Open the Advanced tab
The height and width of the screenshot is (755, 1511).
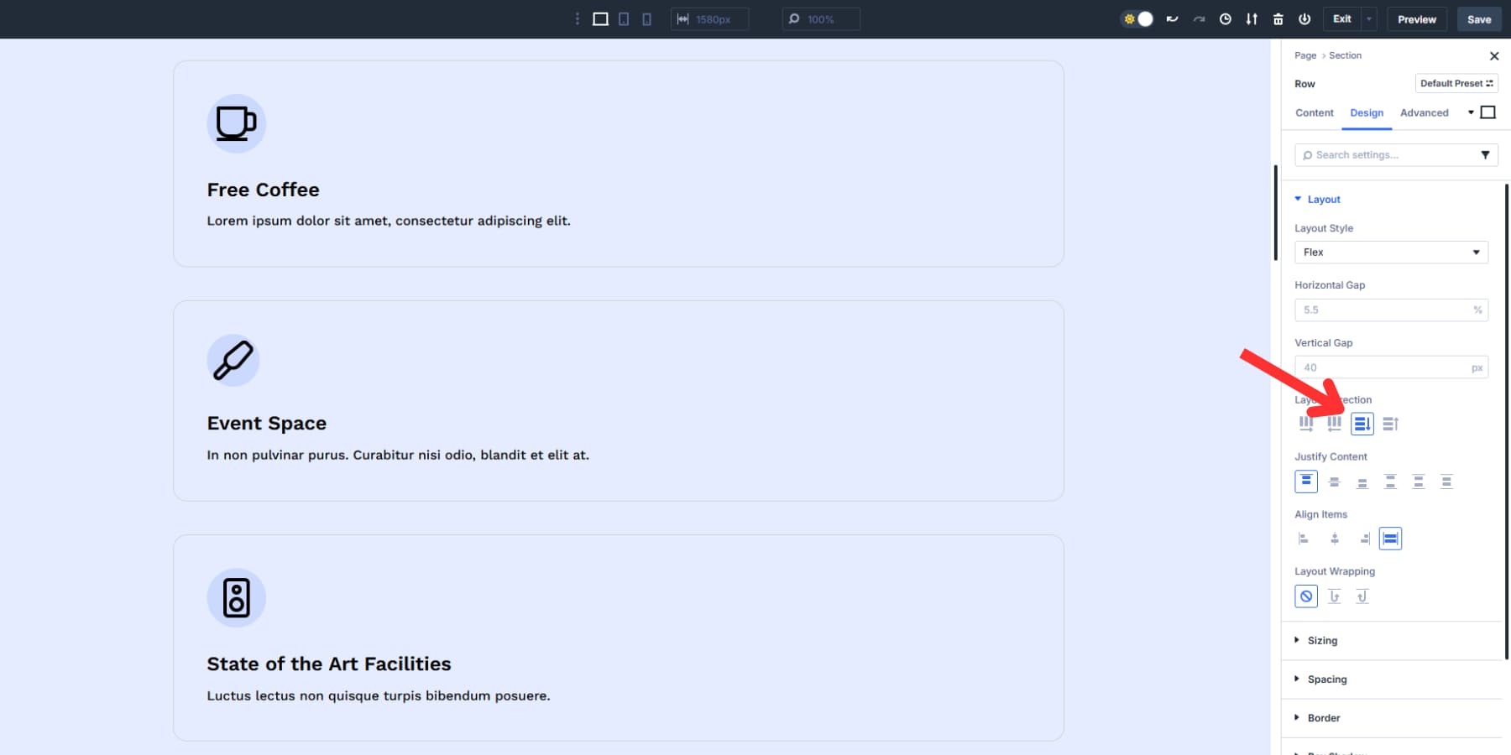(1424, 113)
